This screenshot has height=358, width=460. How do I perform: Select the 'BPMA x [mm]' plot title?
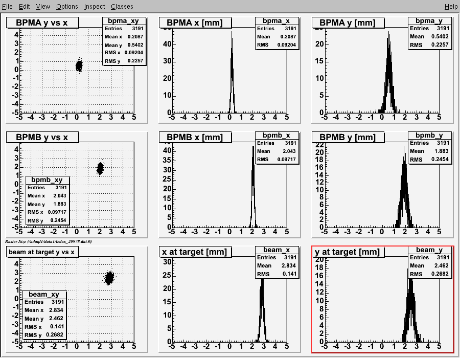coord(195,23)
